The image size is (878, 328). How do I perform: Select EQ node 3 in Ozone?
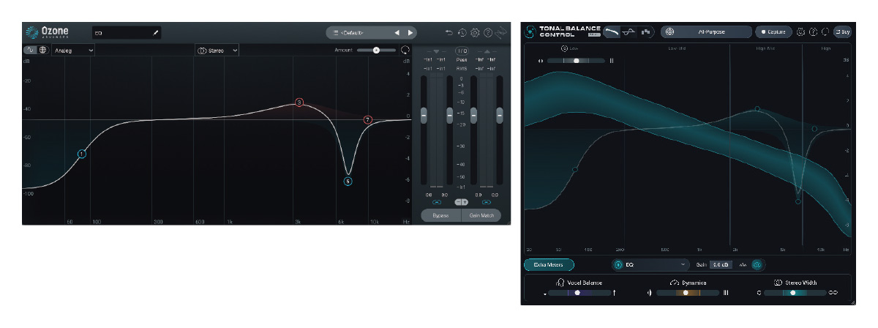[x=299, y=102]
